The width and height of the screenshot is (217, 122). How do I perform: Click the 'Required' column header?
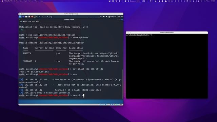61,48
